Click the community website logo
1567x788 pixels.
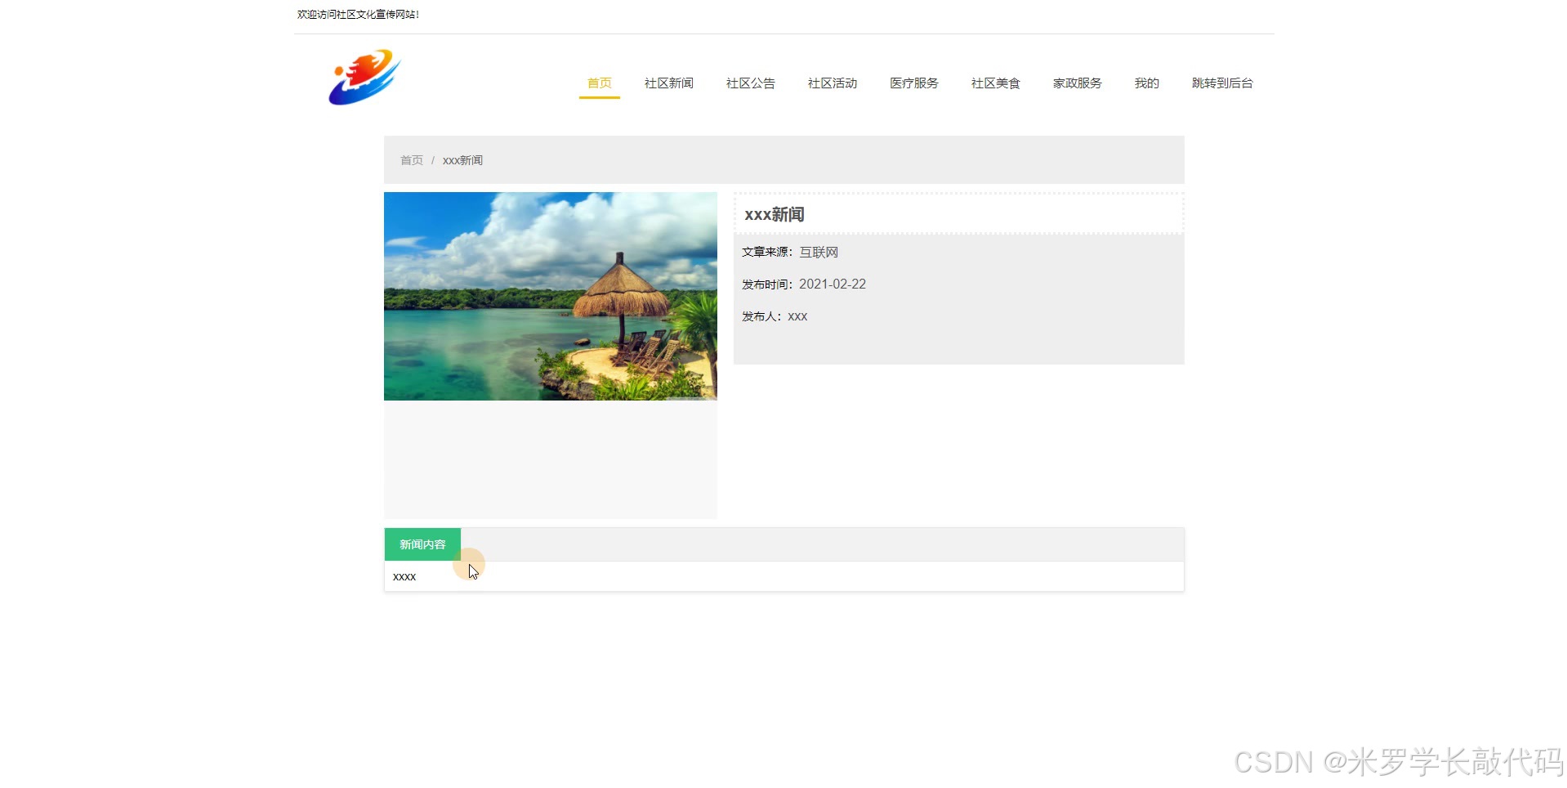point(364,78)
